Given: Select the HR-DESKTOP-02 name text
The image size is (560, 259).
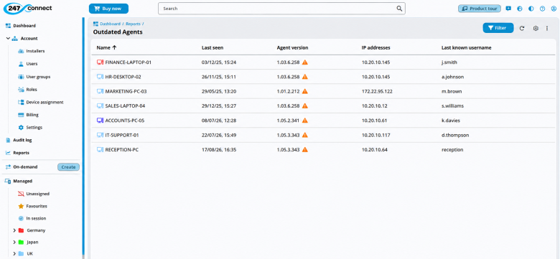Looking at the screenshot, I should click(x=123, y=77).
